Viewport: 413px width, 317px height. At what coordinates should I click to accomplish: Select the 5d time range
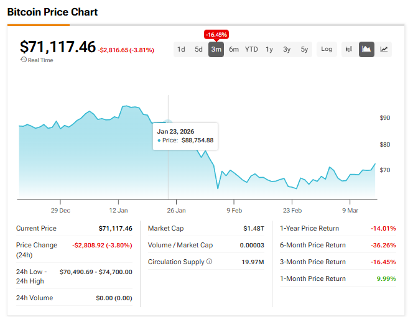(x=198, y=49)
